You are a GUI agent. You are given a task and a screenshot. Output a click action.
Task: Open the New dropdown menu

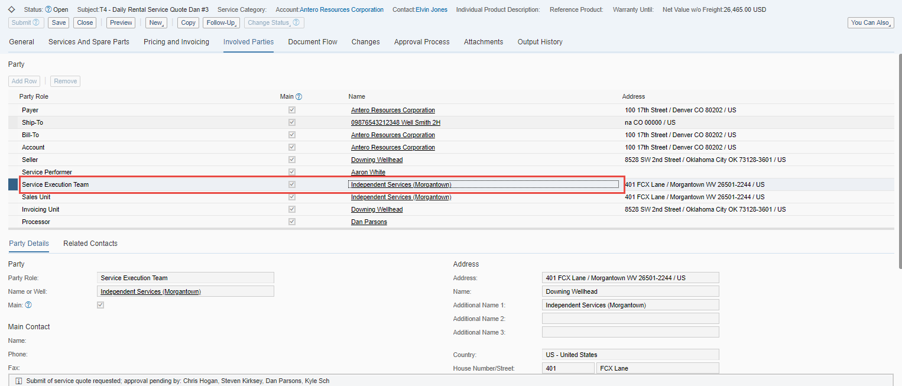pos(157,22)
